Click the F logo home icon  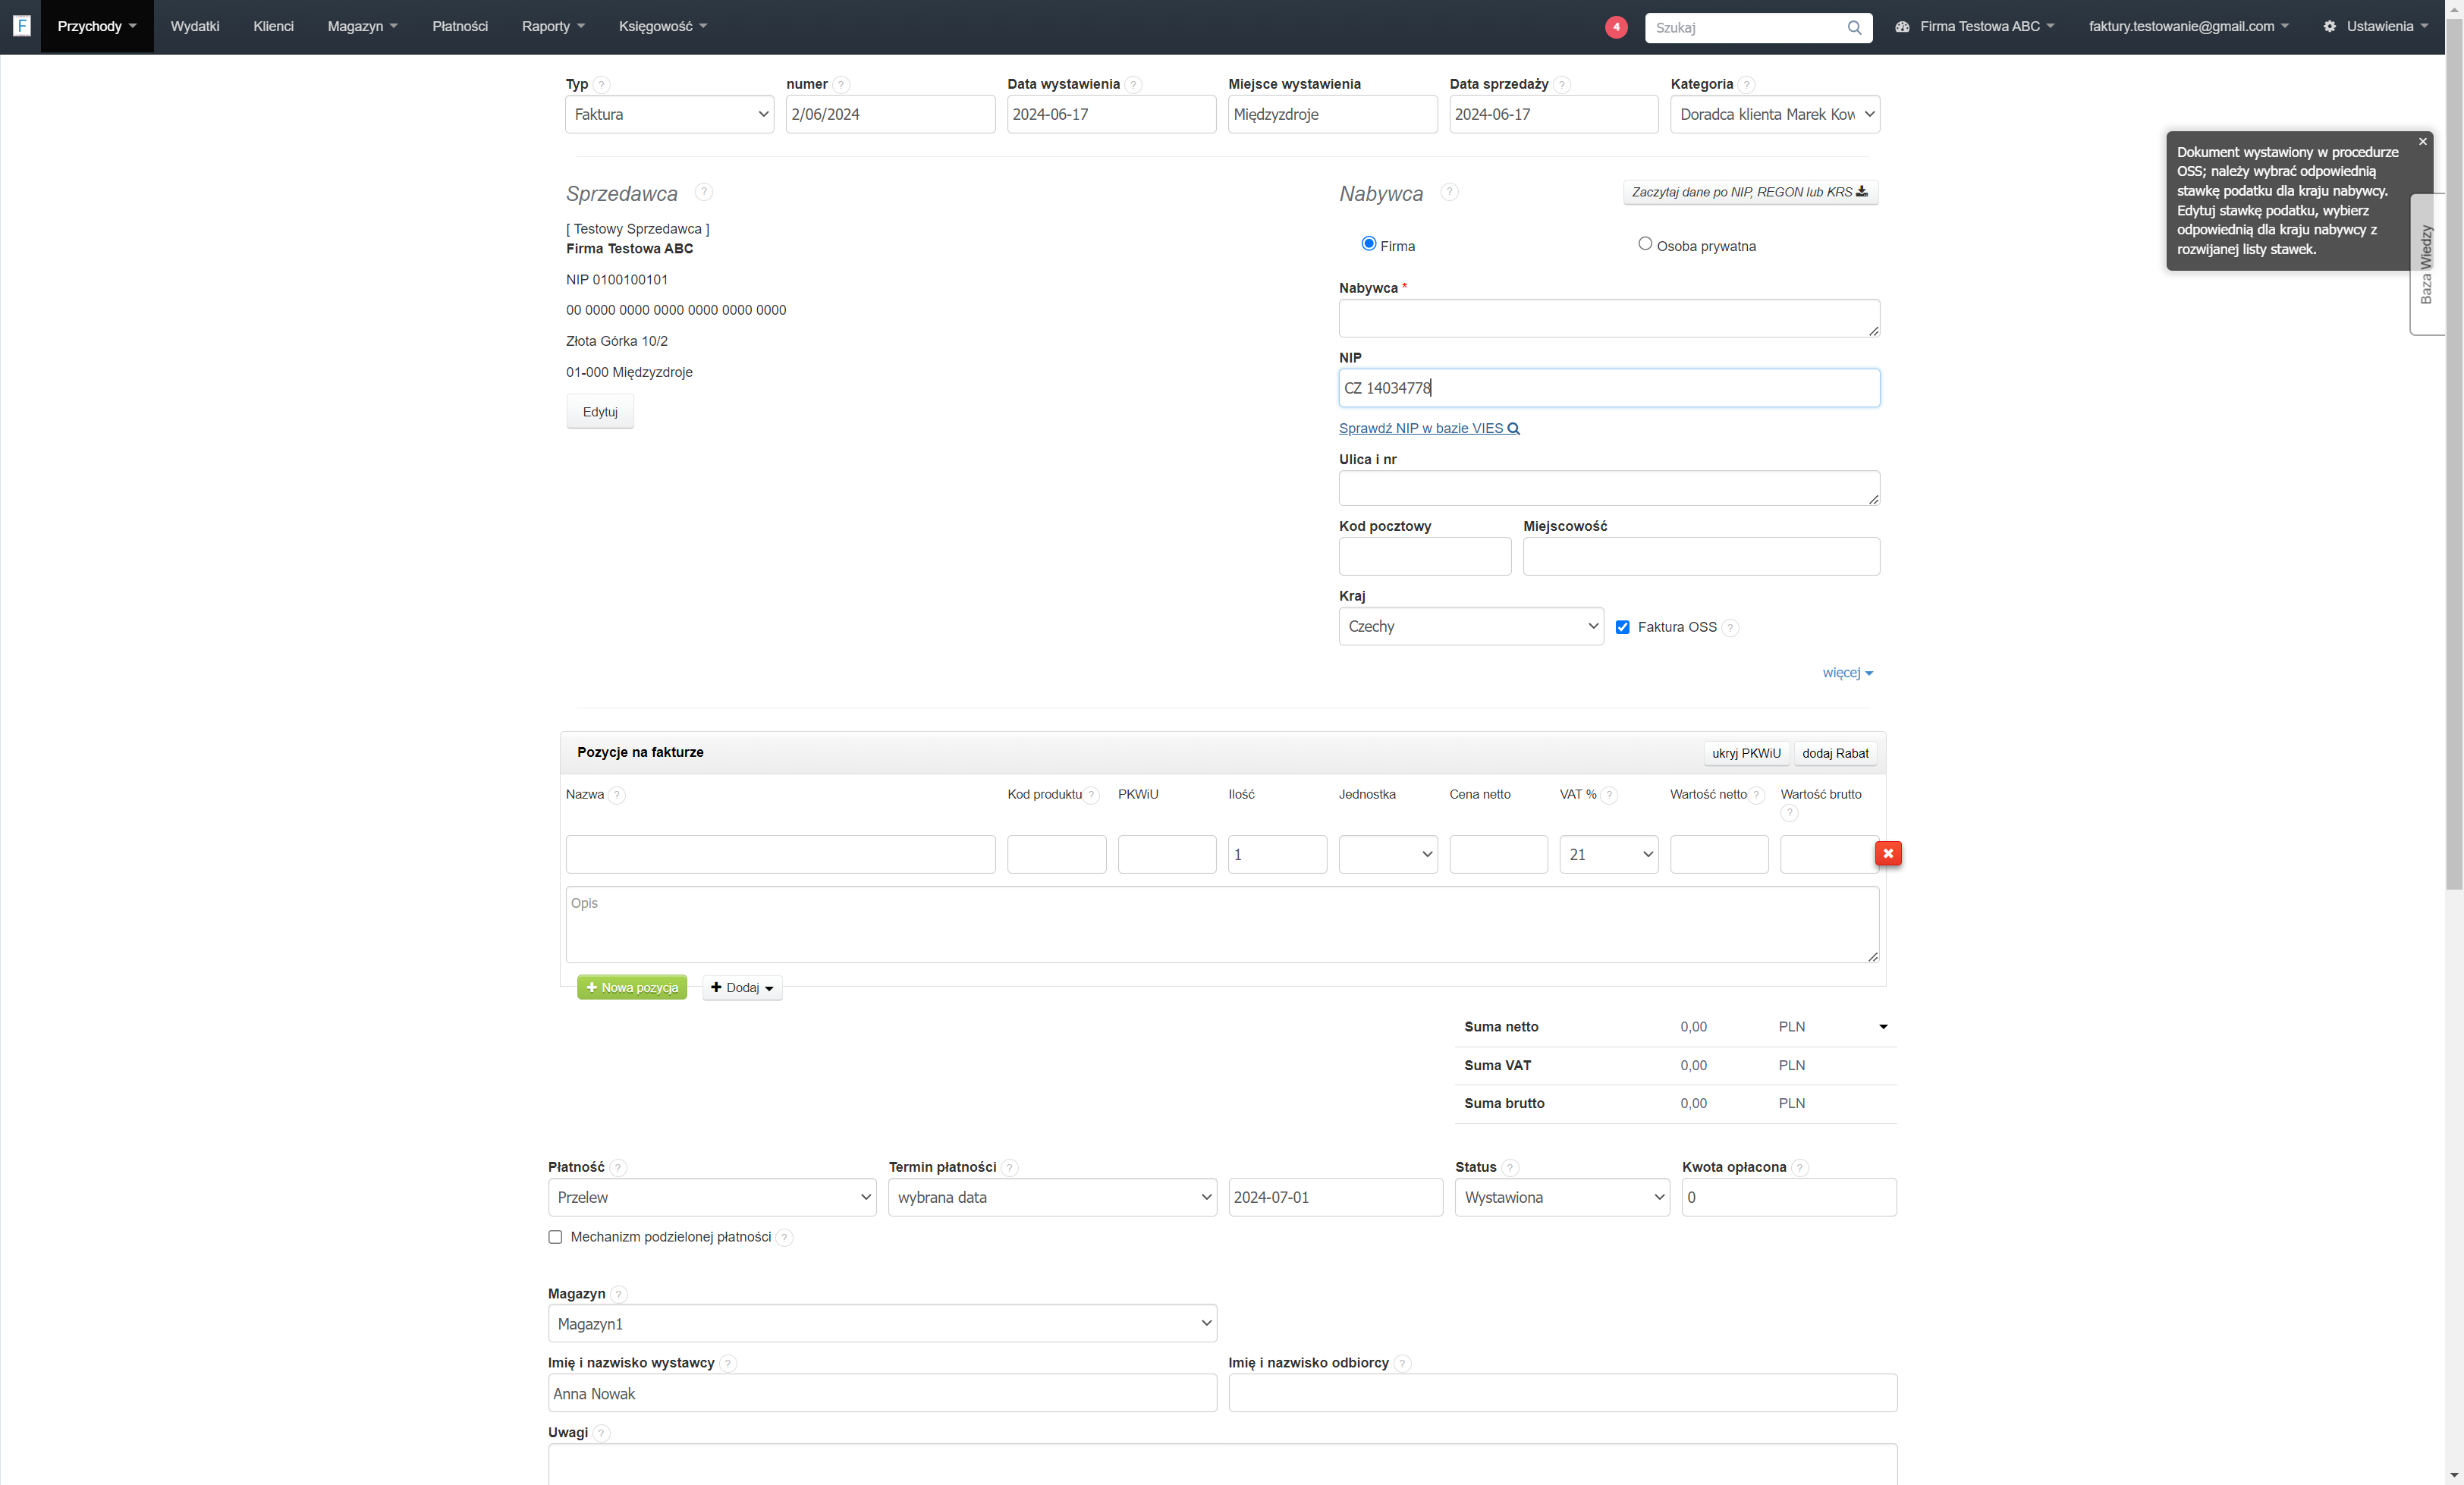click(x=22, y=26)
